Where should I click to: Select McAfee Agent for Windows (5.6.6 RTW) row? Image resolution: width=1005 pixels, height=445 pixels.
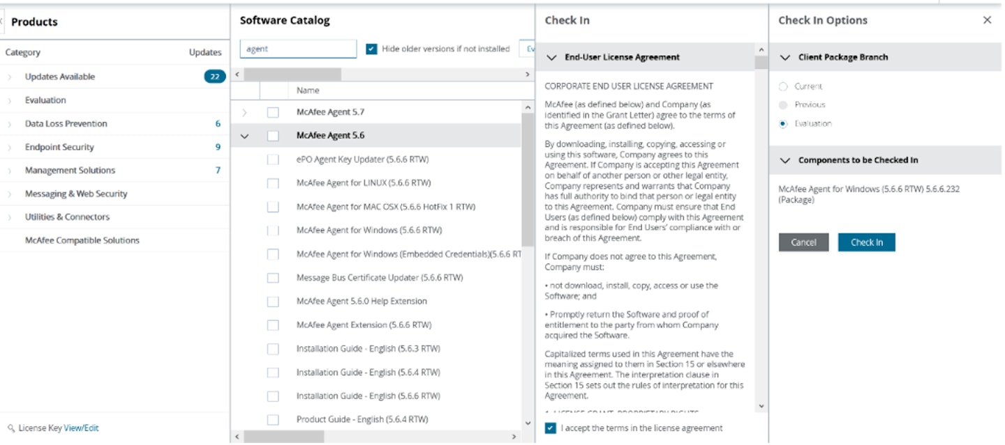tap(368, 231)
